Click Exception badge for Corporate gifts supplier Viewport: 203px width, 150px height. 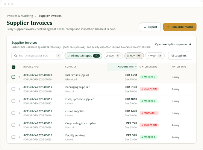pyautogui.click(x=149, y=125)
